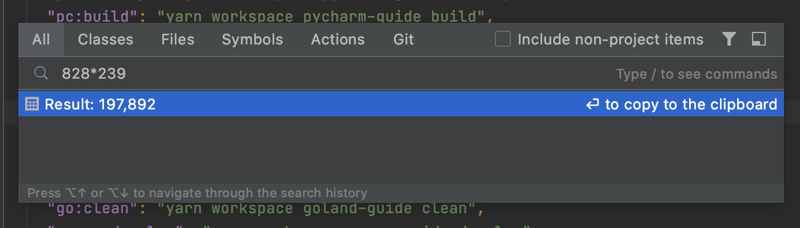Click the calculator icon beside Result

(x=33, y=104)
